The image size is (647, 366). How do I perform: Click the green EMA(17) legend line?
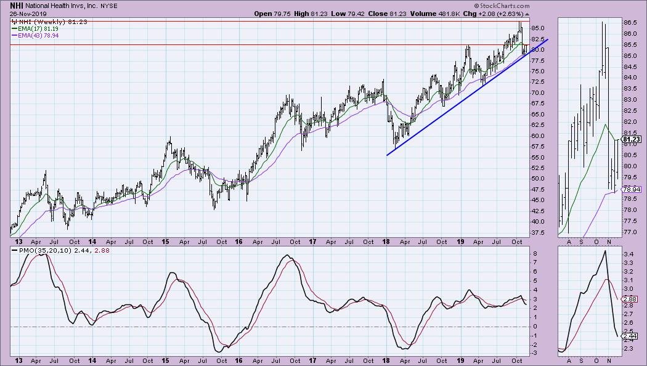tap(15, 28)
